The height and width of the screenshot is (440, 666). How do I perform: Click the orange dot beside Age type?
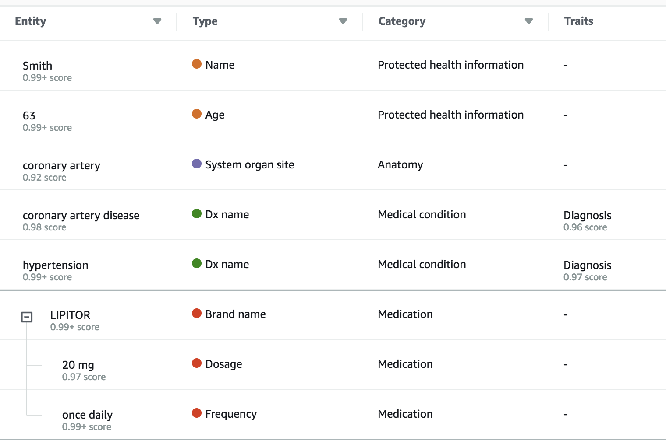click(x=197, y=114)
